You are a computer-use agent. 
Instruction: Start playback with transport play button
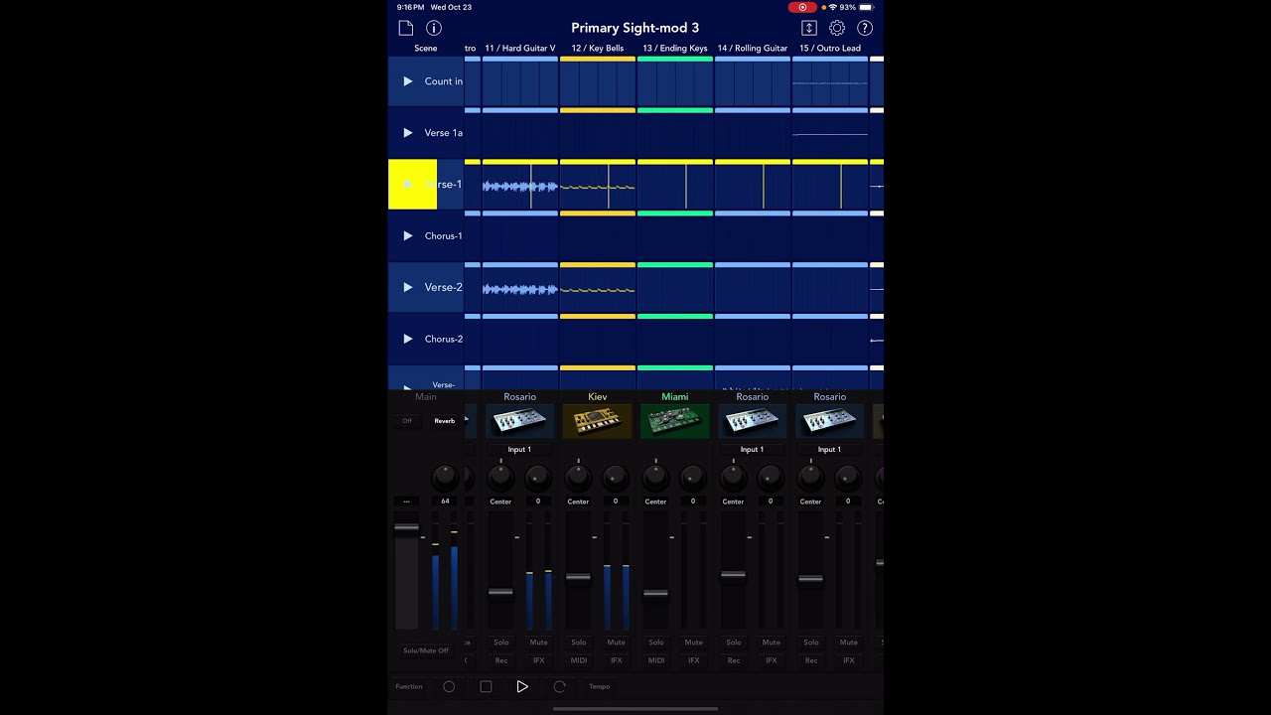pyautogui.click(x=522, y=686)
